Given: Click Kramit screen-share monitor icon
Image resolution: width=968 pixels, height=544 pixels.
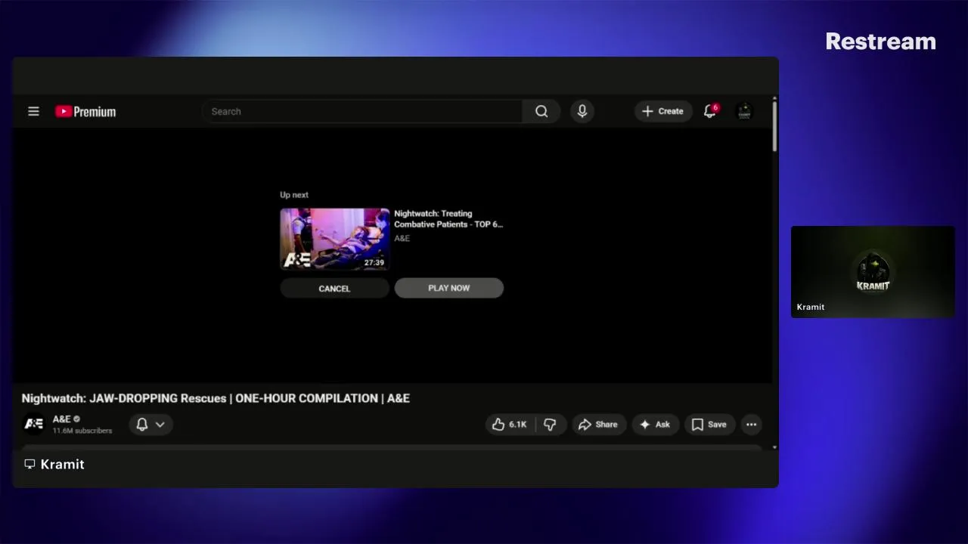Looking at the screenshot, I should (x=29, y=464).
